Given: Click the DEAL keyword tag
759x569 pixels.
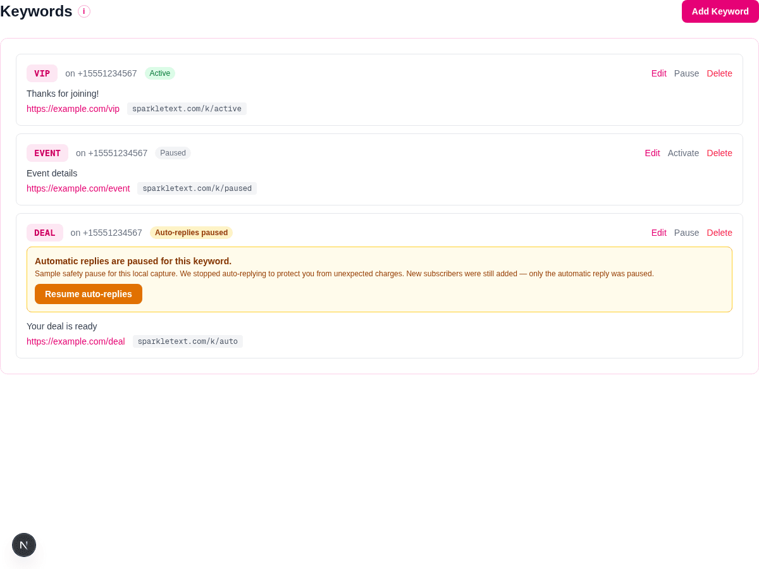Looking at the screenshot, I should [45, 233].
